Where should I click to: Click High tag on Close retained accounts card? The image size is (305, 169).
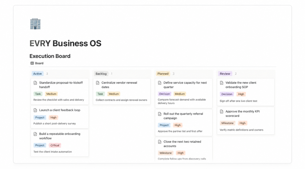[181, 153]
